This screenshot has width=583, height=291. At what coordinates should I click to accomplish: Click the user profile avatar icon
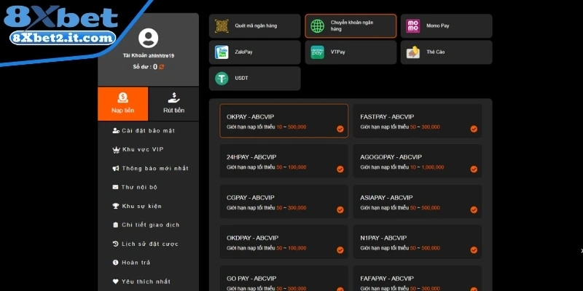(x=149, y=39)
